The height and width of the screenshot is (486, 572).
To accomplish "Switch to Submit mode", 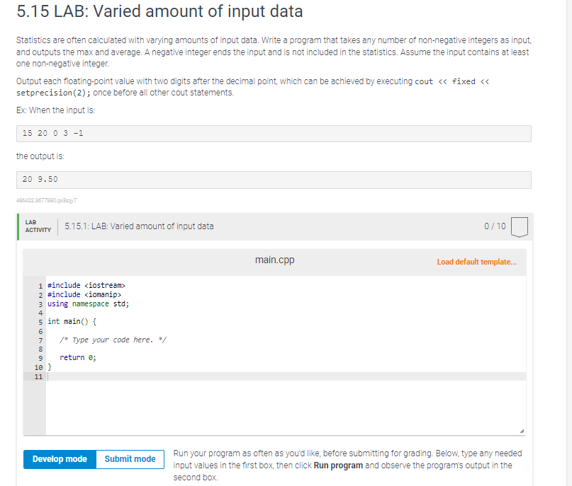I will coord(130,459).
